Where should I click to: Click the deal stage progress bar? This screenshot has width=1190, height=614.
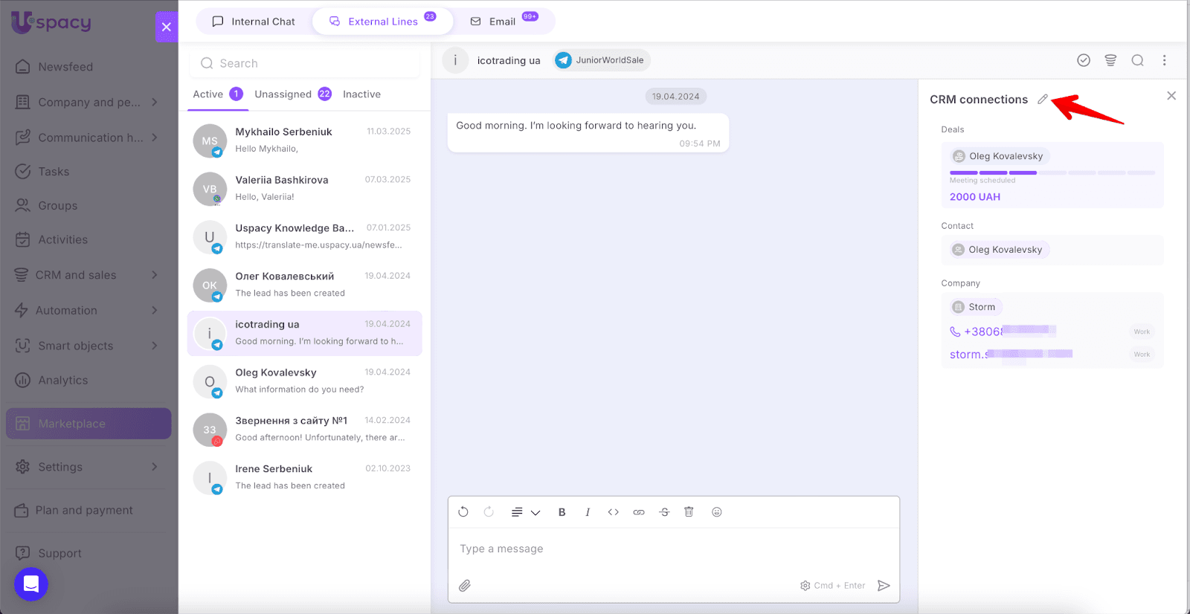tap(1052, 172)
